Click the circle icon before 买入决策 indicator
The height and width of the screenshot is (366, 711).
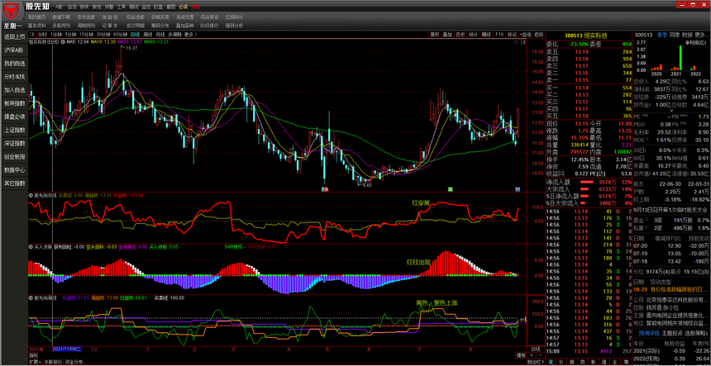click(x=31, y=247)
